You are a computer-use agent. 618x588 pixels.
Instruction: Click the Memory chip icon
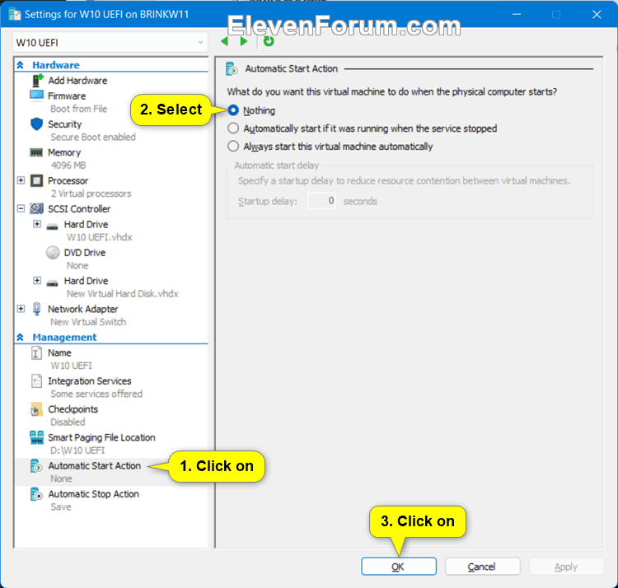[36, 152]
